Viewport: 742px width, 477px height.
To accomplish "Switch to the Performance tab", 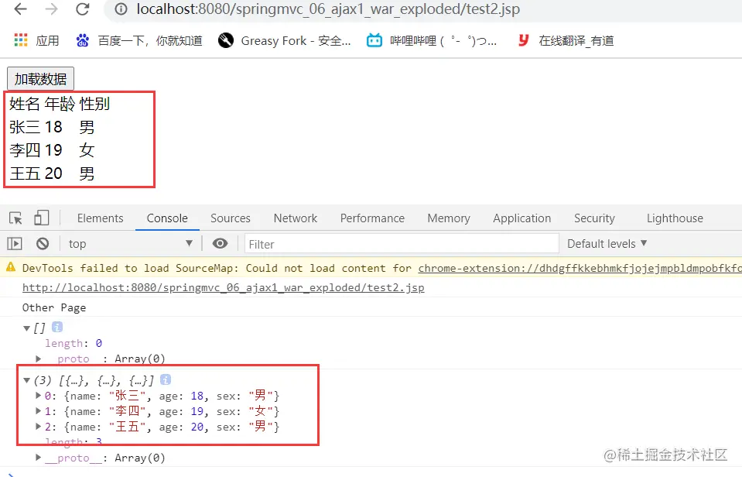I will [372, 218].
